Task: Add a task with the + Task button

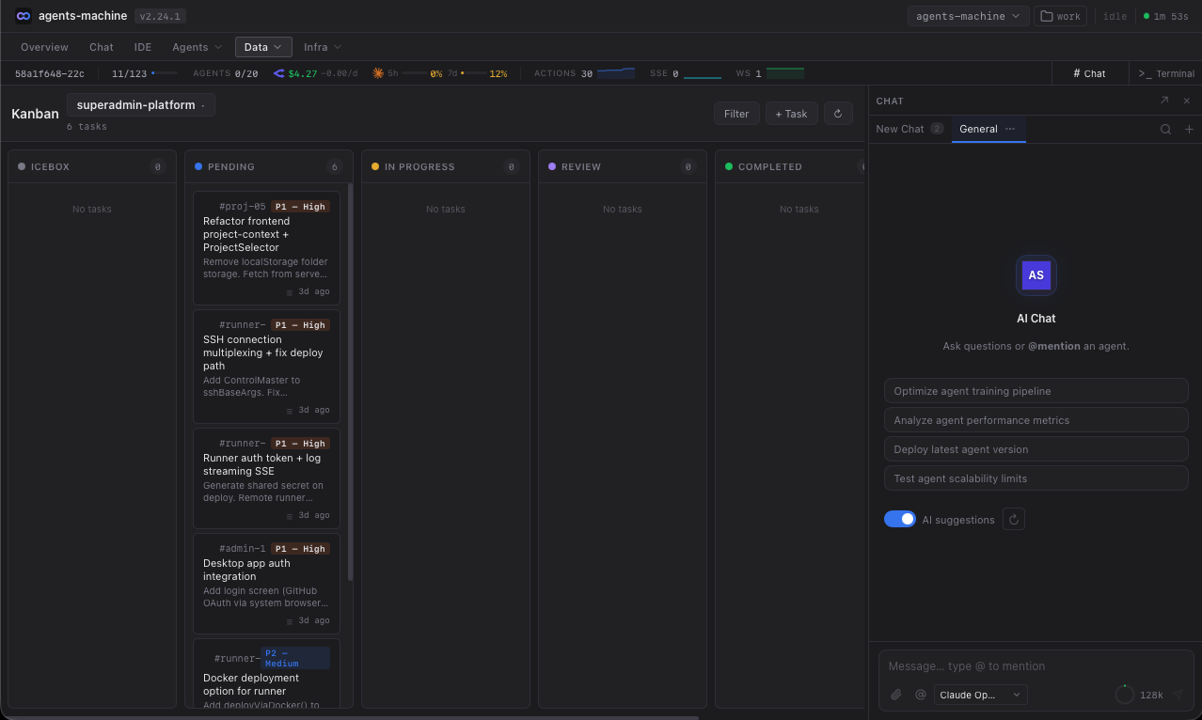Action: coord(791,114)
